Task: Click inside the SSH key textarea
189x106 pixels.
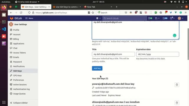Action: [x=135, y=30]
